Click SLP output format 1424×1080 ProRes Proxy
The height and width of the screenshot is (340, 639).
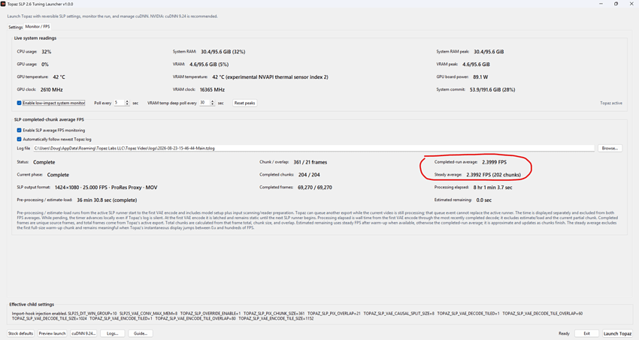click(x=106, y=188)
